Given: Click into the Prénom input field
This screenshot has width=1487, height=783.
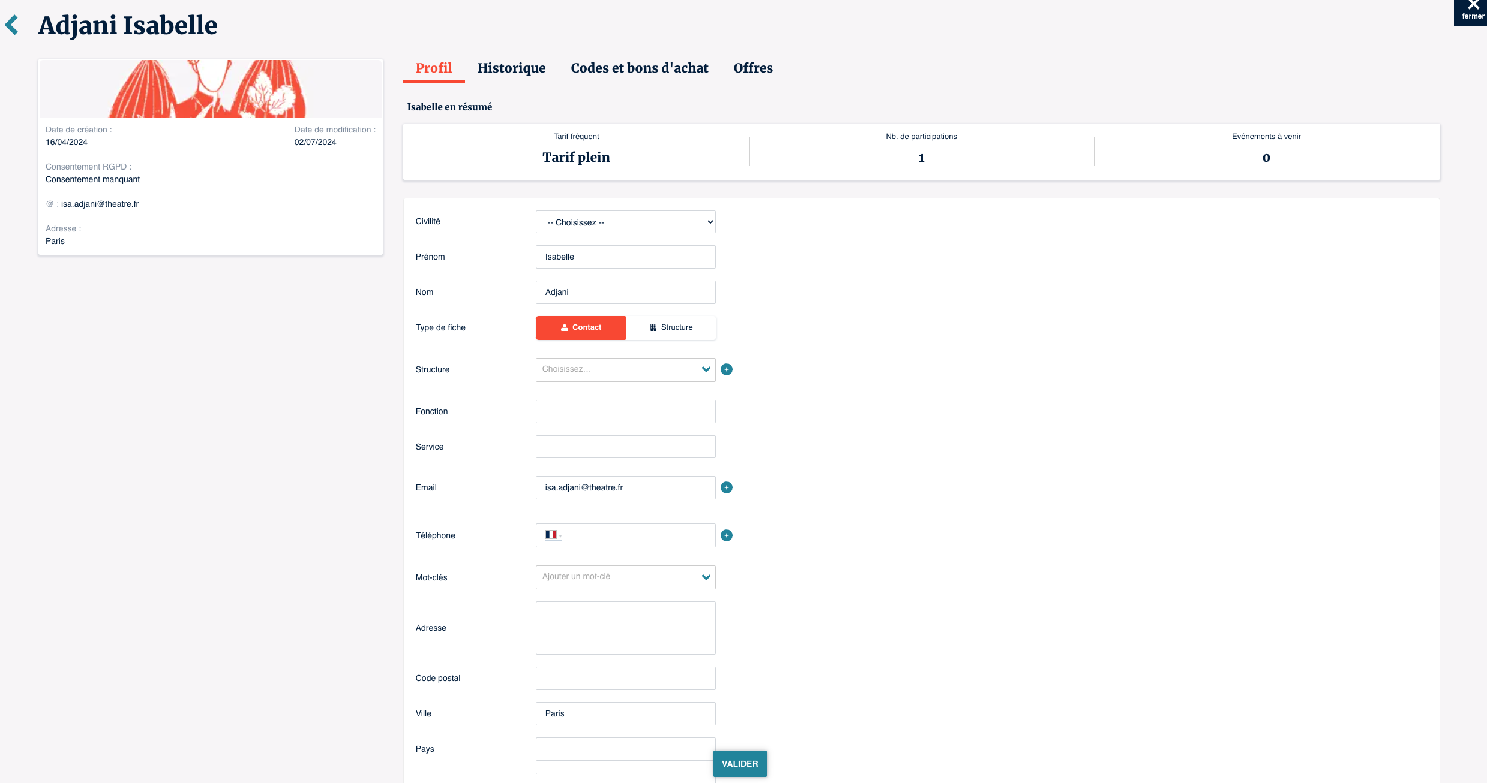Looking at the screenshot, I should coord(625,257).
